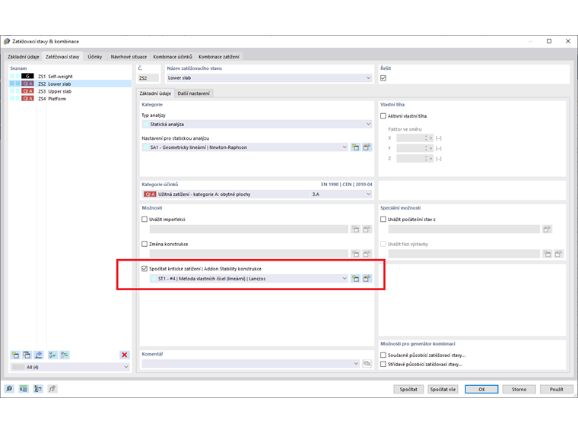Viewport: 578px width, 433px height.
Task: Click edit structure modification icon
Action: click(367, 254)
